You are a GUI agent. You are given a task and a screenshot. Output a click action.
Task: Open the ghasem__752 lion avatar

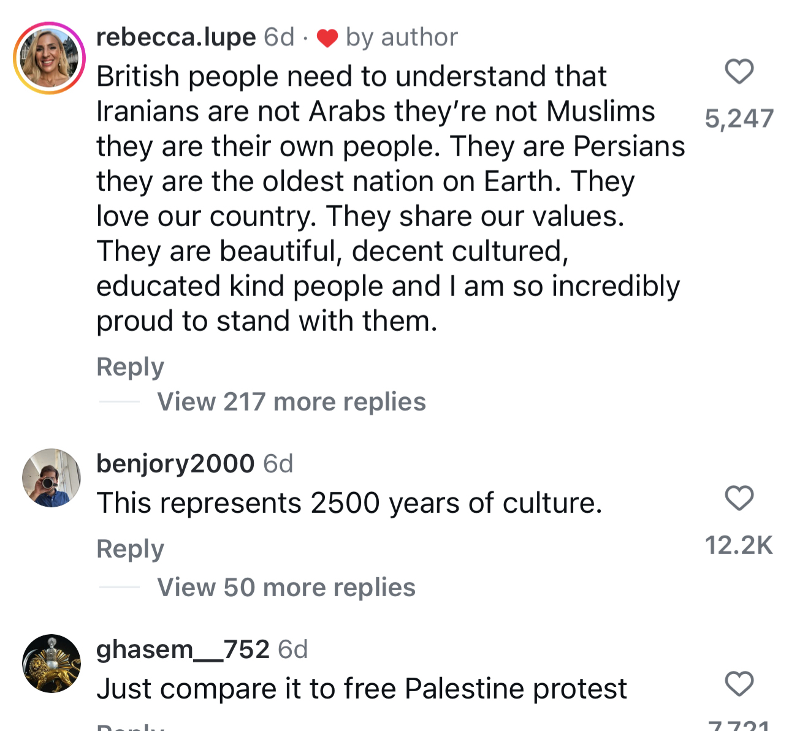(x=51, y=664)
